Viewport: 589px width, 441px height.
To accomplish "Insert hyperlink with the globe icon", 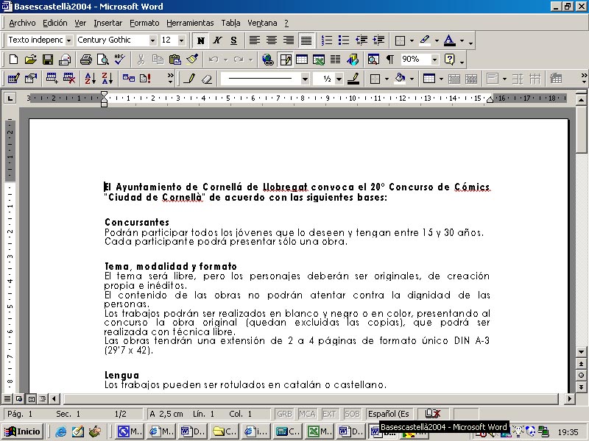I will tap(268, 60).
